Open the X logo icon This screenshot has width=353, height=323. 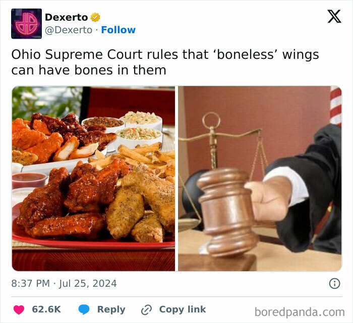click(334, 16)
